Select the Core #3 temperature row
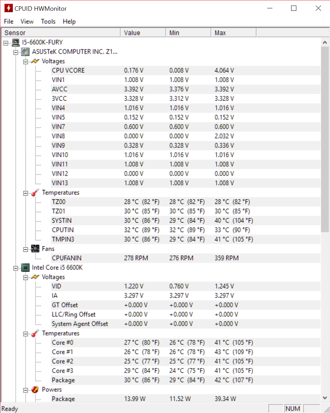The height and width of the screenshot is (413, 330). (x=186, y=371)
